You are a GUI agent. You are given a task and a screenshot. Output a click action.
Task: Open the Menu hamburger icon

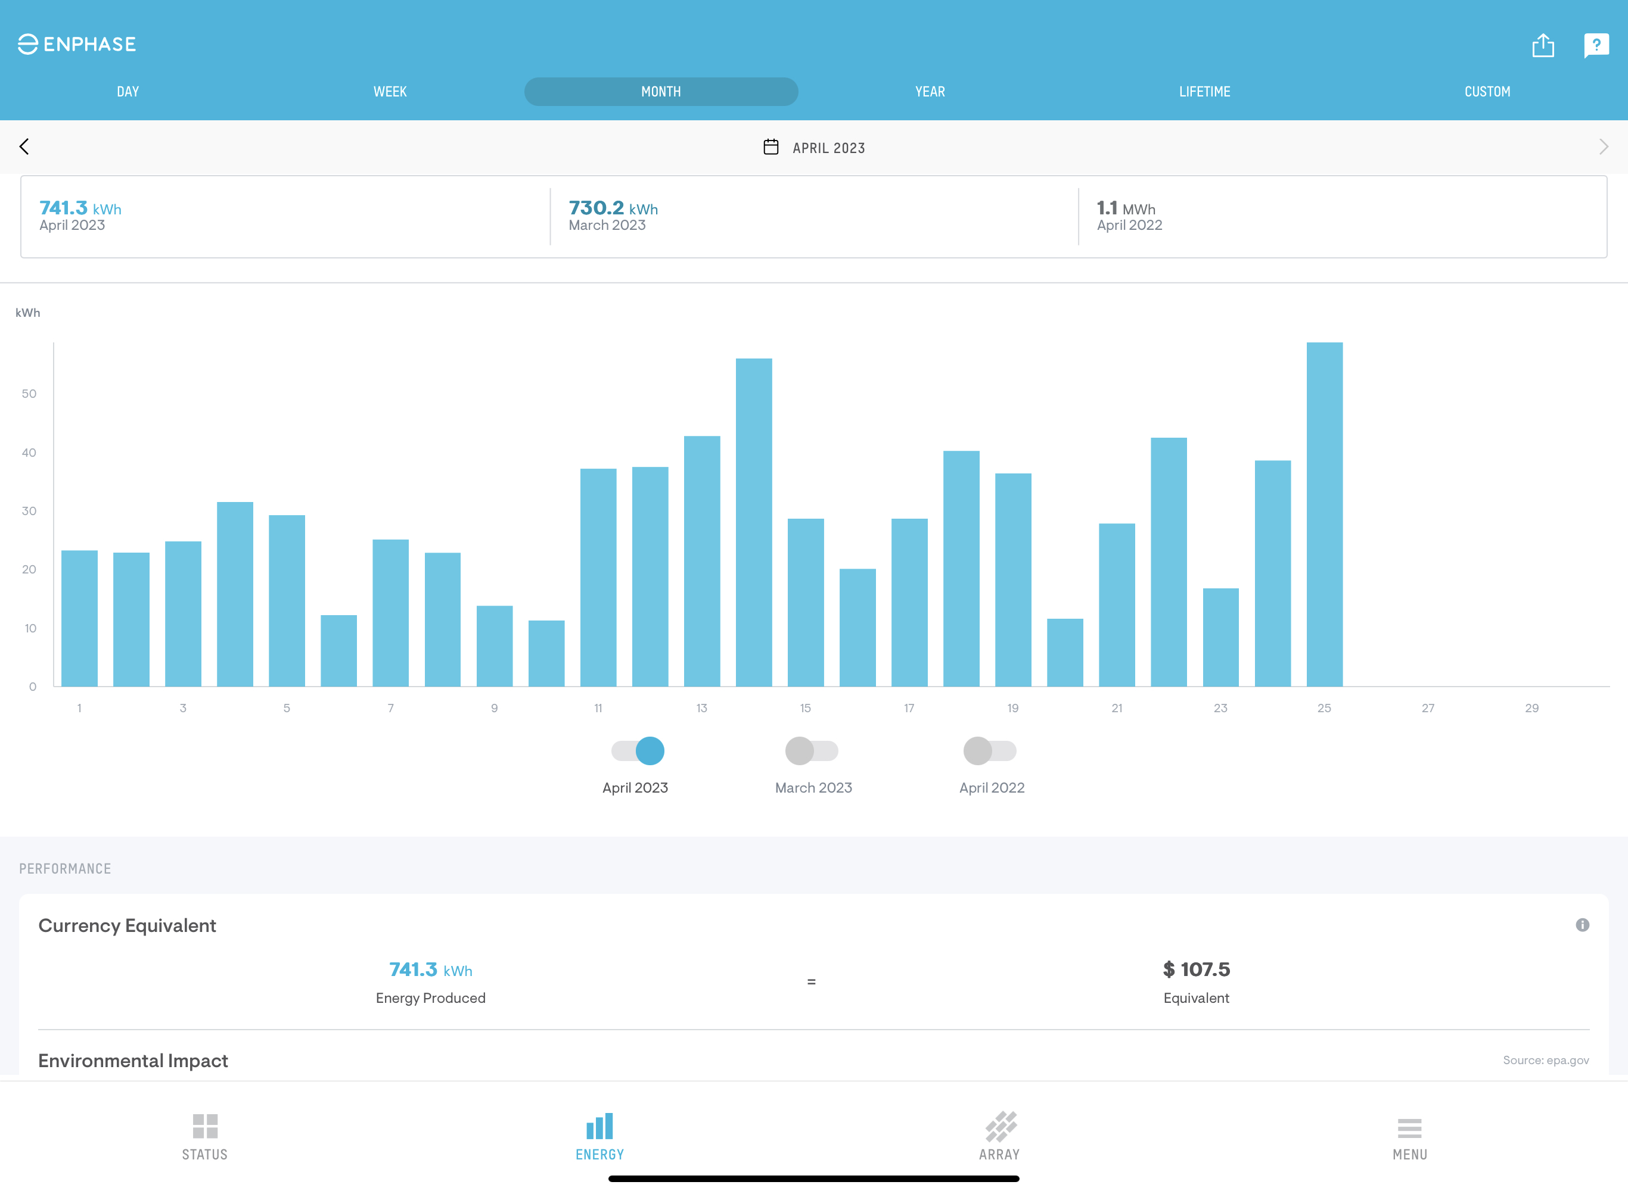pos(1409,1128)
